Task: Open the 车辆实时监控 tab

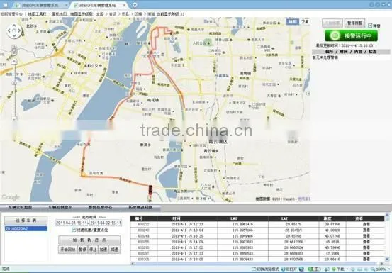Action: pyautogui.click(x=20, y=207)
